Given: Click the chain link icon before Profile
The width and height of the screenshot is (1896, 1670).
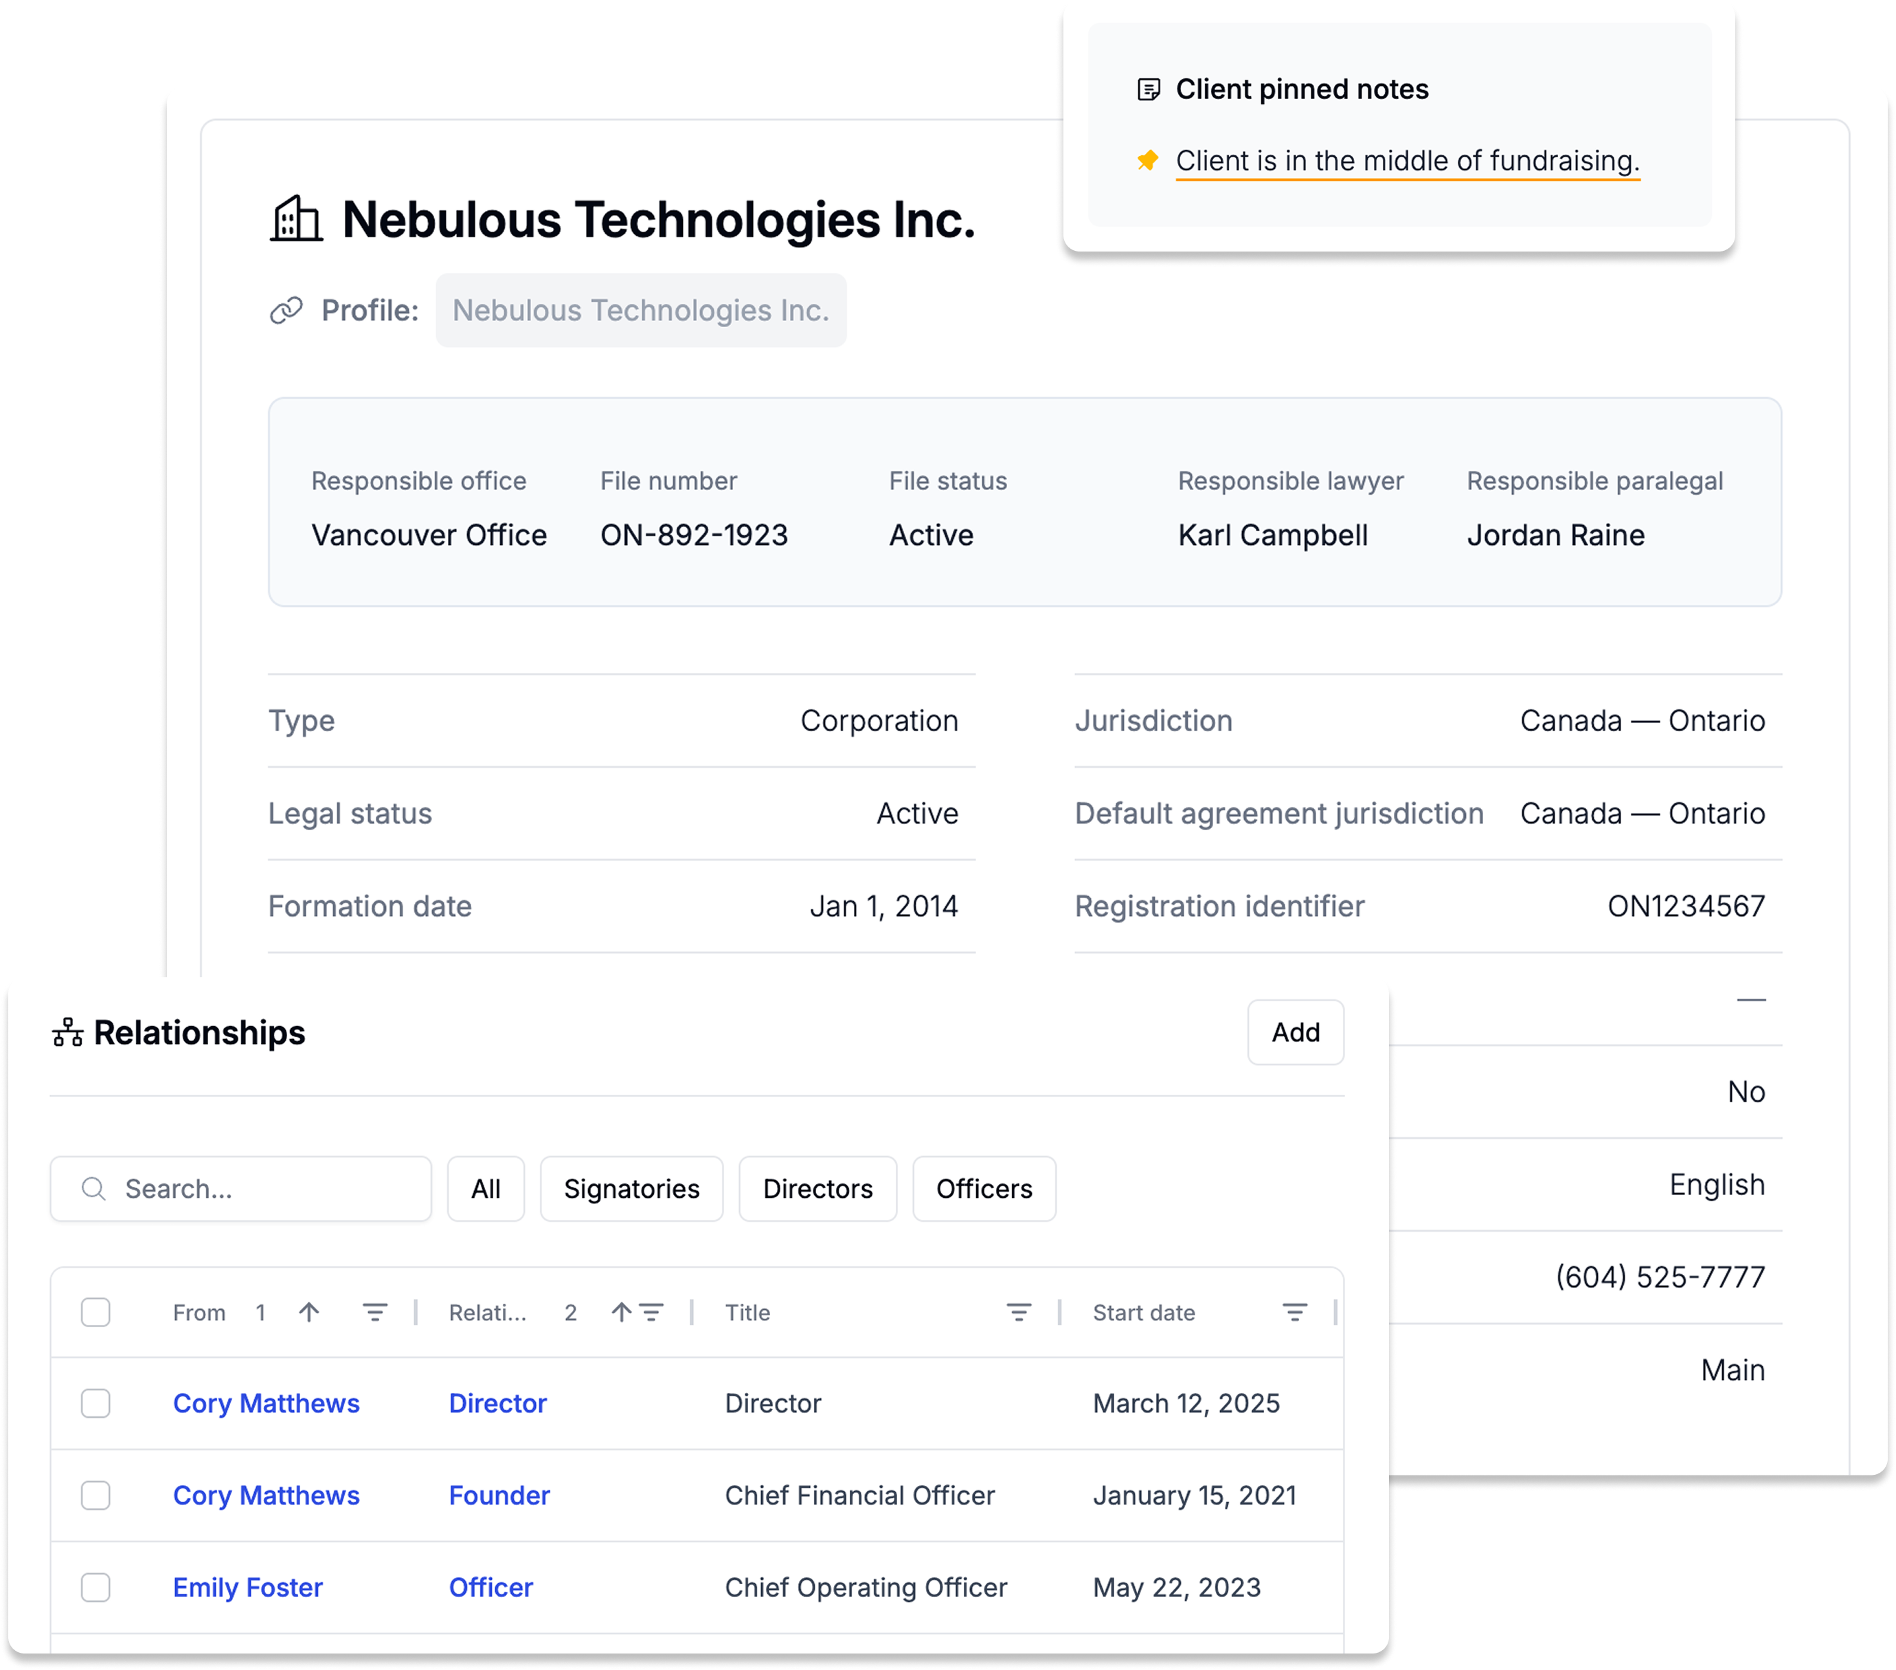Looking at the screenshot, I should [286, 310].
